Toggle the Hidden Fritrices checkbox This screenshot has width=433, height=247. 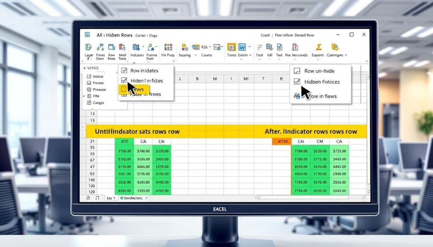[297, 81]
